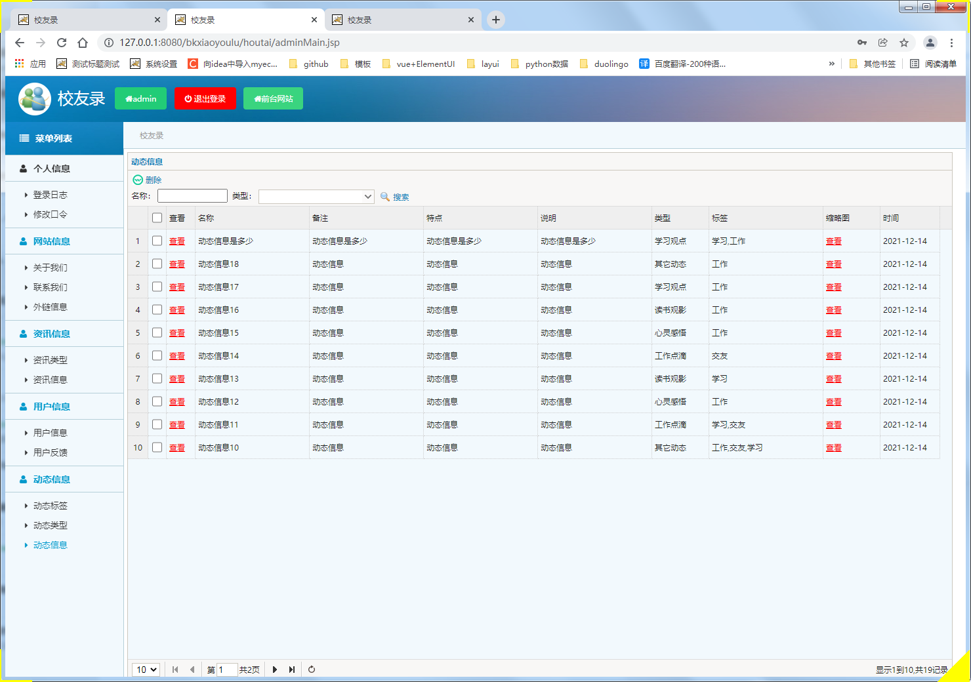Click the red 退出登录 logout button
The height and width of the screenshot is (682, 971).
click(x=205, y=98)
